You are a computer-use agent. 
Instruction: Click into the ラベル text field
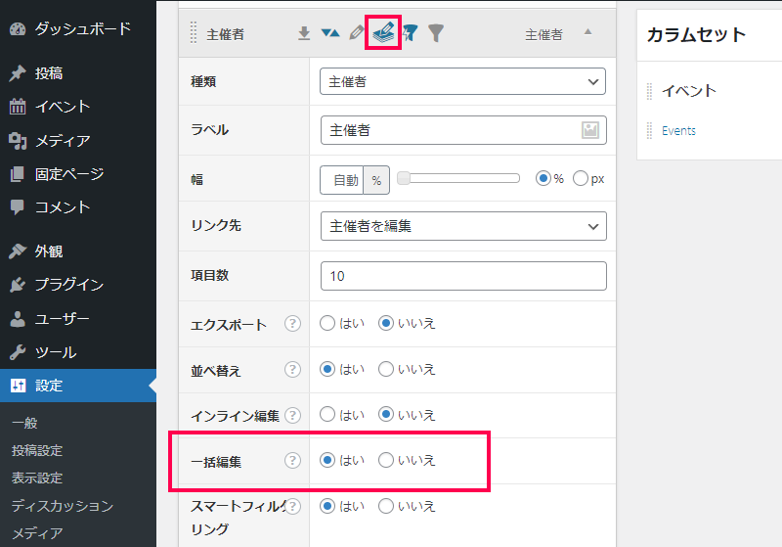click(x=463, y=130)
